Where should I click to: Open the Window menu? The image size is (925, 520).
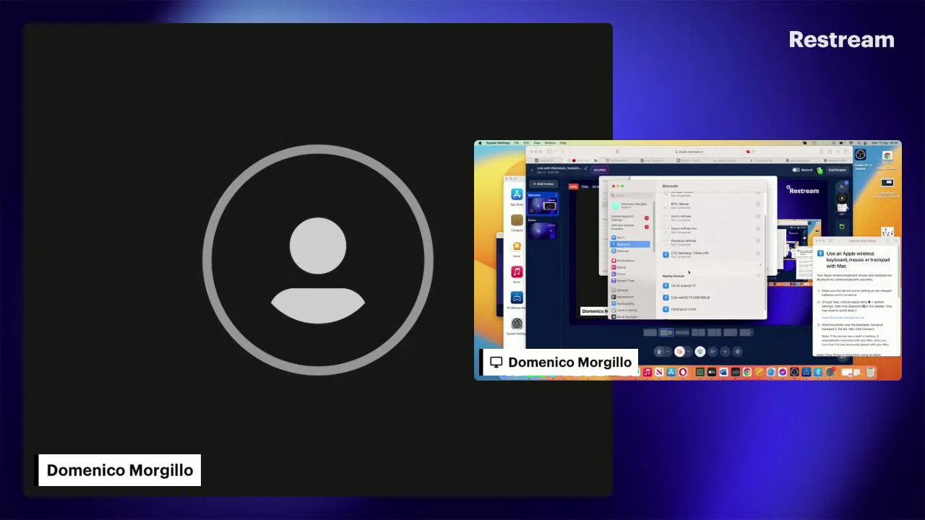coord(550,143)
